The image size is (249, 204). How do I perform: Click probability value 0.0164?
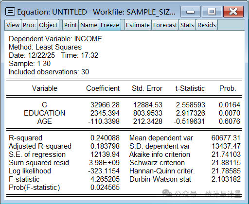click(x=230, y=105)
